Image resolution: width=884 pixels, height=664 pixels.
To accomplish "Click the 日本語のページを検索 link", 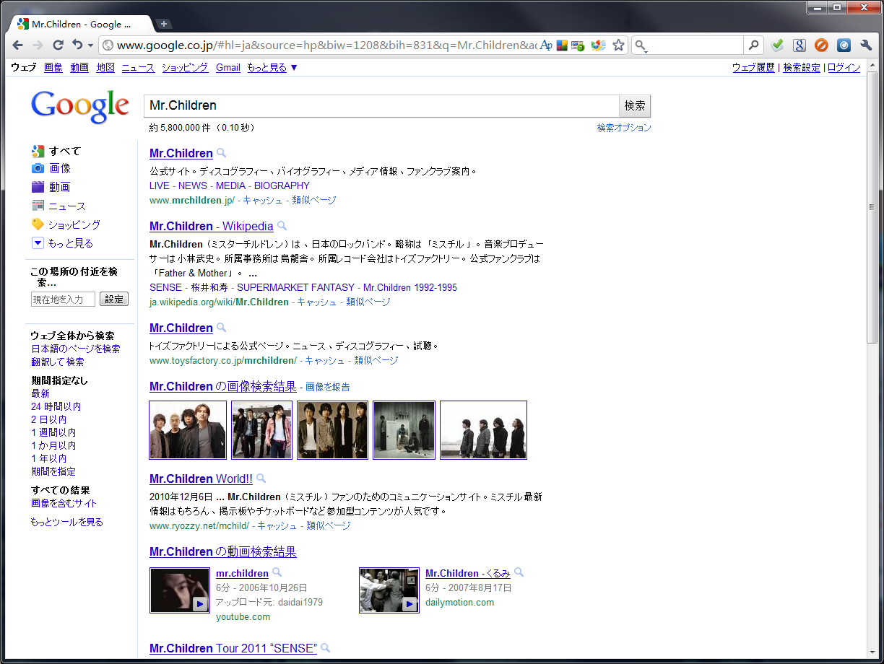I will (76, 349).
